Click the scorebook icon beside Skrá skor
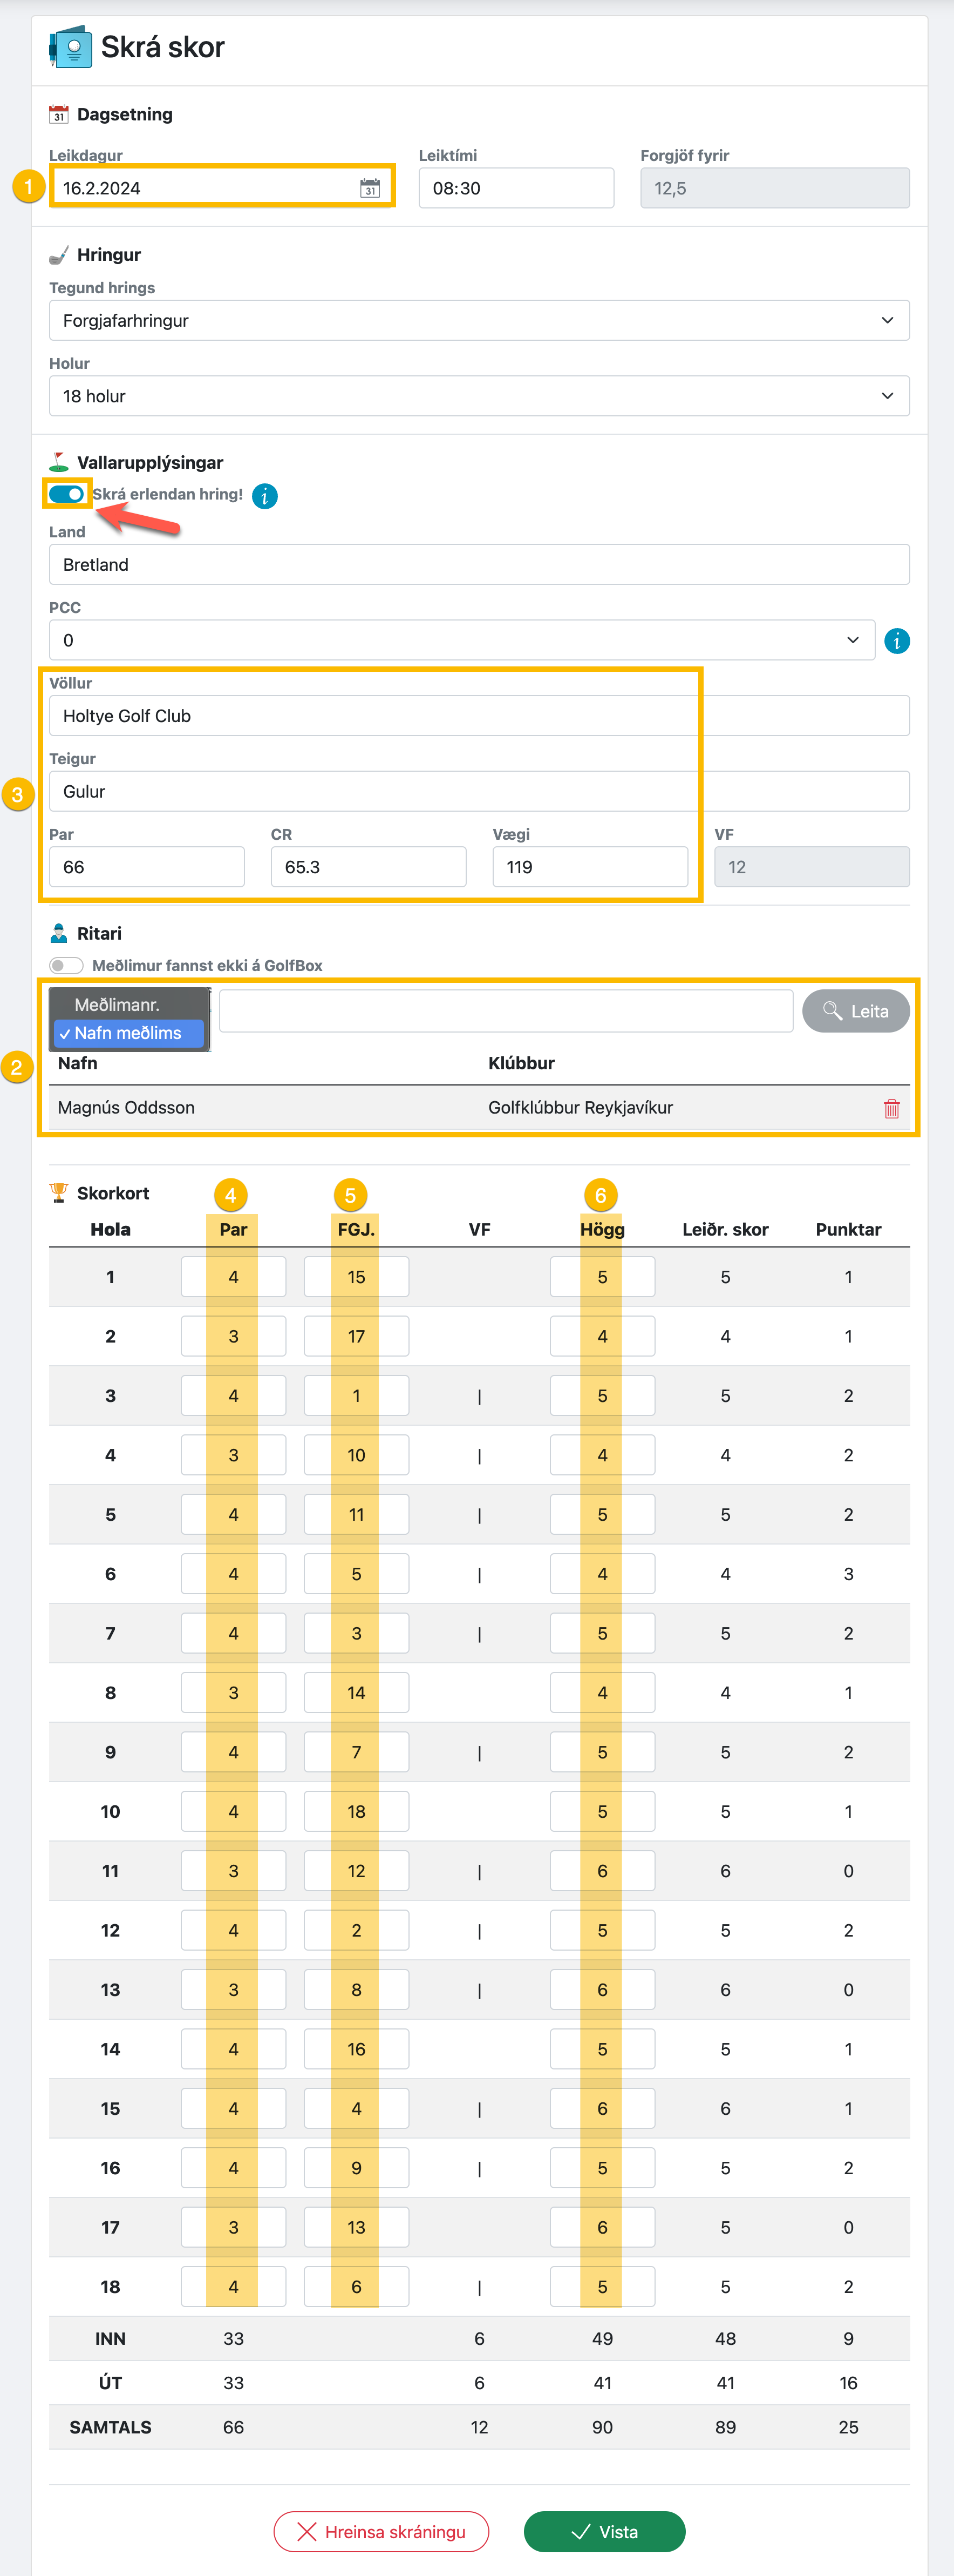Image resolution: width=954 pixels, height=2576 pixels. [71, 47]
